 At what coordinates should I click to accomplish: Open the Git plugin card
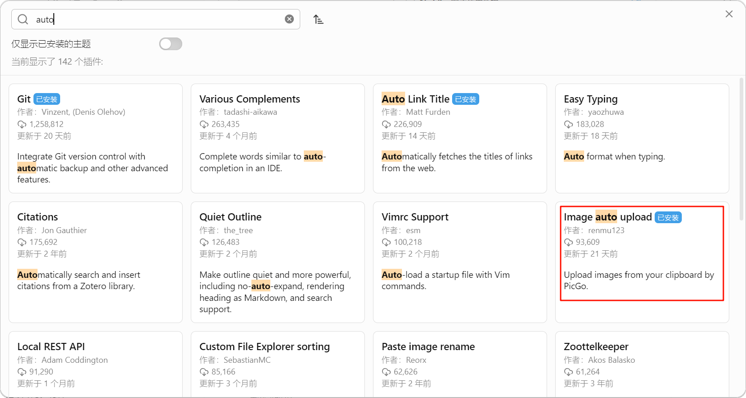[x=95, y=138]
